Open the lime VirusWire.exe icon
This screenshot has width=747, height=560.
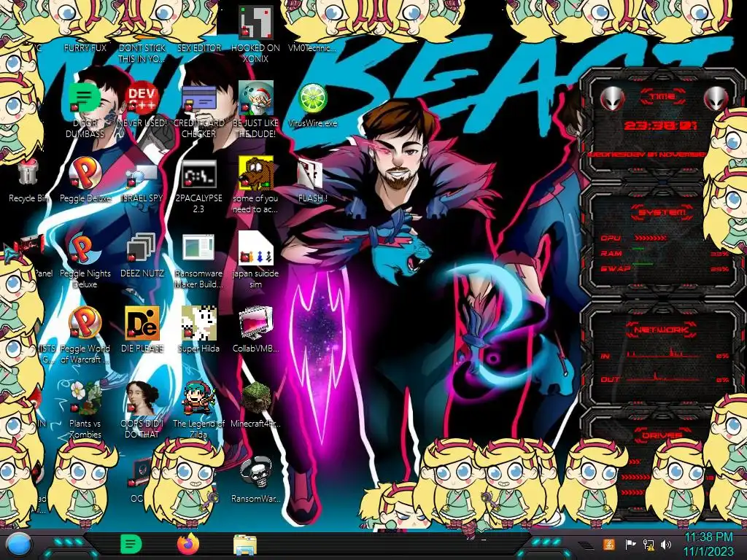(312, 98)
